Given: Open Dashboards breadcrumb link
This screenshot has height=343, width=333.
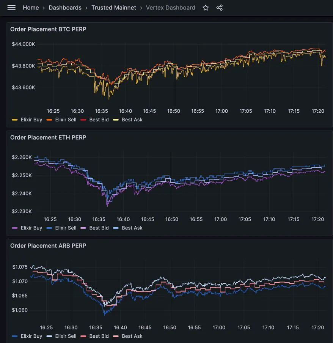Looking at the screenshot, I should click(65, 8).
